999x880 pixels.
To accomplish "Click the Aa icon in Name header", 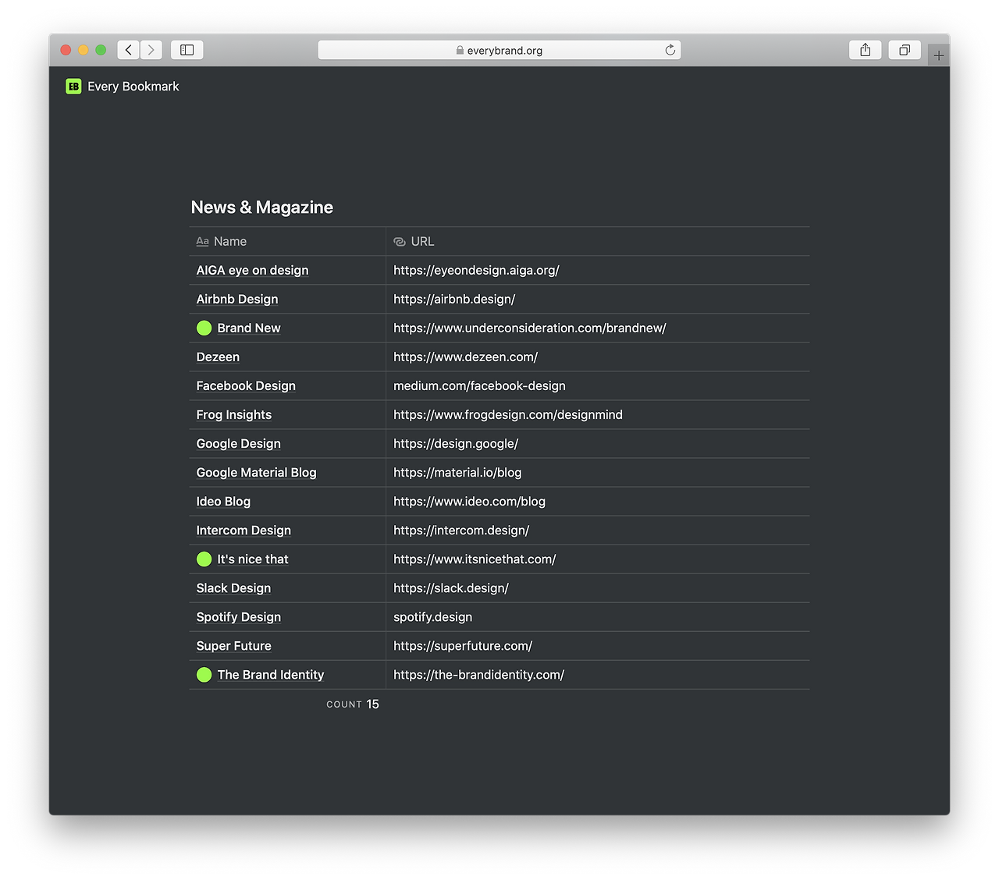I will click(x=202, y=242).
